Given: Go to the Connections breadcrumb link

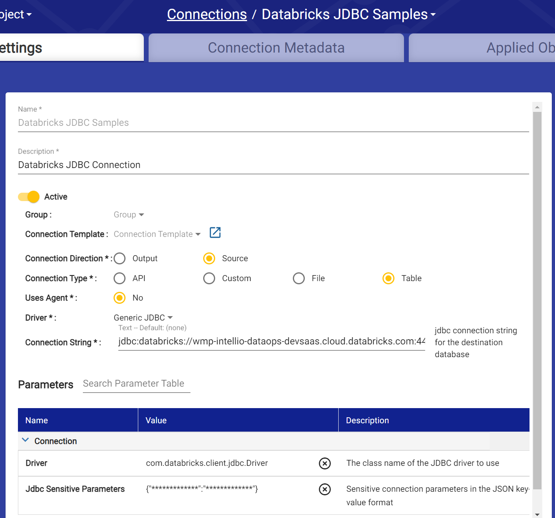Looking at the screenshot, I should pyautogui.click(x=207, y=14).
